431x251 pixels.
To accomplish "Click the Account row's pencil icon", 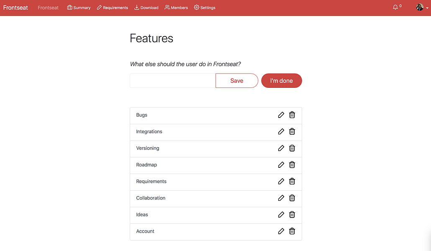I will coord(281,231).
